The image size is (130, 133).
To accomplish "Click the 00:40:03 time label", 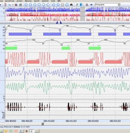I will click(x=11, y=121).
